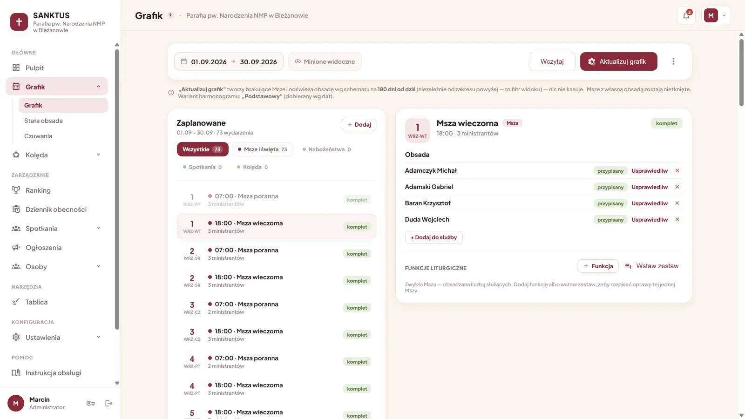Open Tablica in the sidebar
The image size is (745, 419).
coord(57,302)
